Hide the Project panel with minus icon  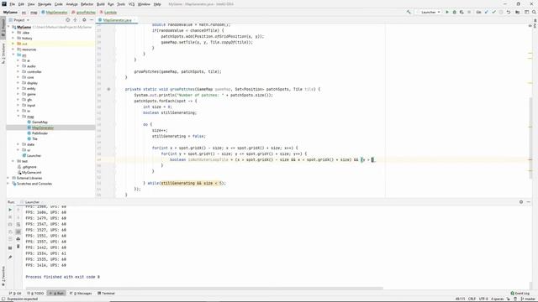(x=92, y=20)
